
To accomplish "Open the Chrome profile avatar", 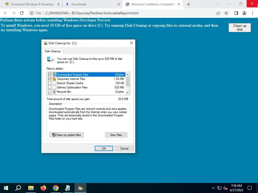I will pos(244,13).
